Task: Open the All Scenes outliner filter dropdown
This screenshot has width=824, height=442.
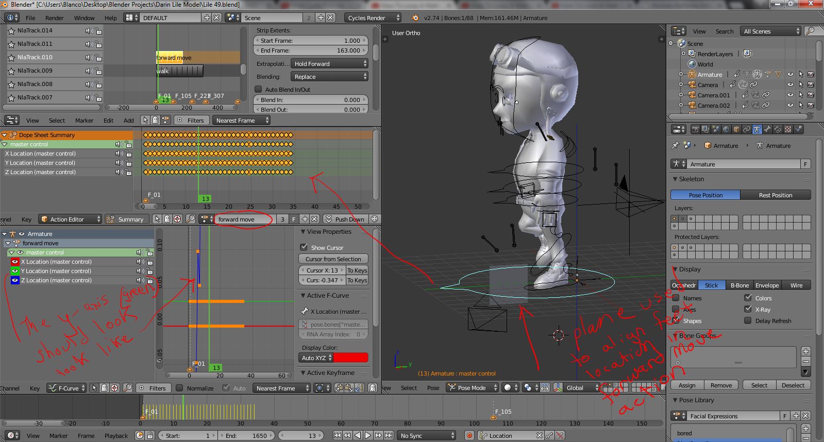Action: pos(771,31)
